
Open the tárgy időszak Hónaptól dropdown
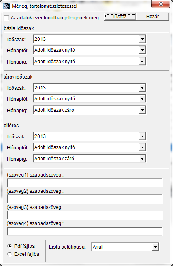[x=142, y=99]
